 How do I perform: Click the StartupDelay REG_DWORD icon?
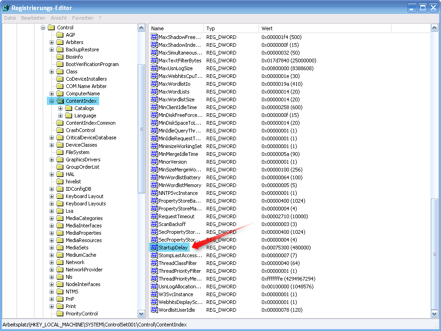154,247
